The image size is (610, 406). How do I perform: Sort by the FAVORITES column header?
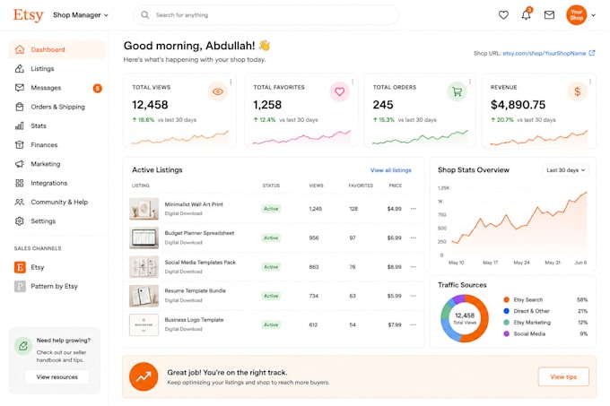(x=361, y=186)
